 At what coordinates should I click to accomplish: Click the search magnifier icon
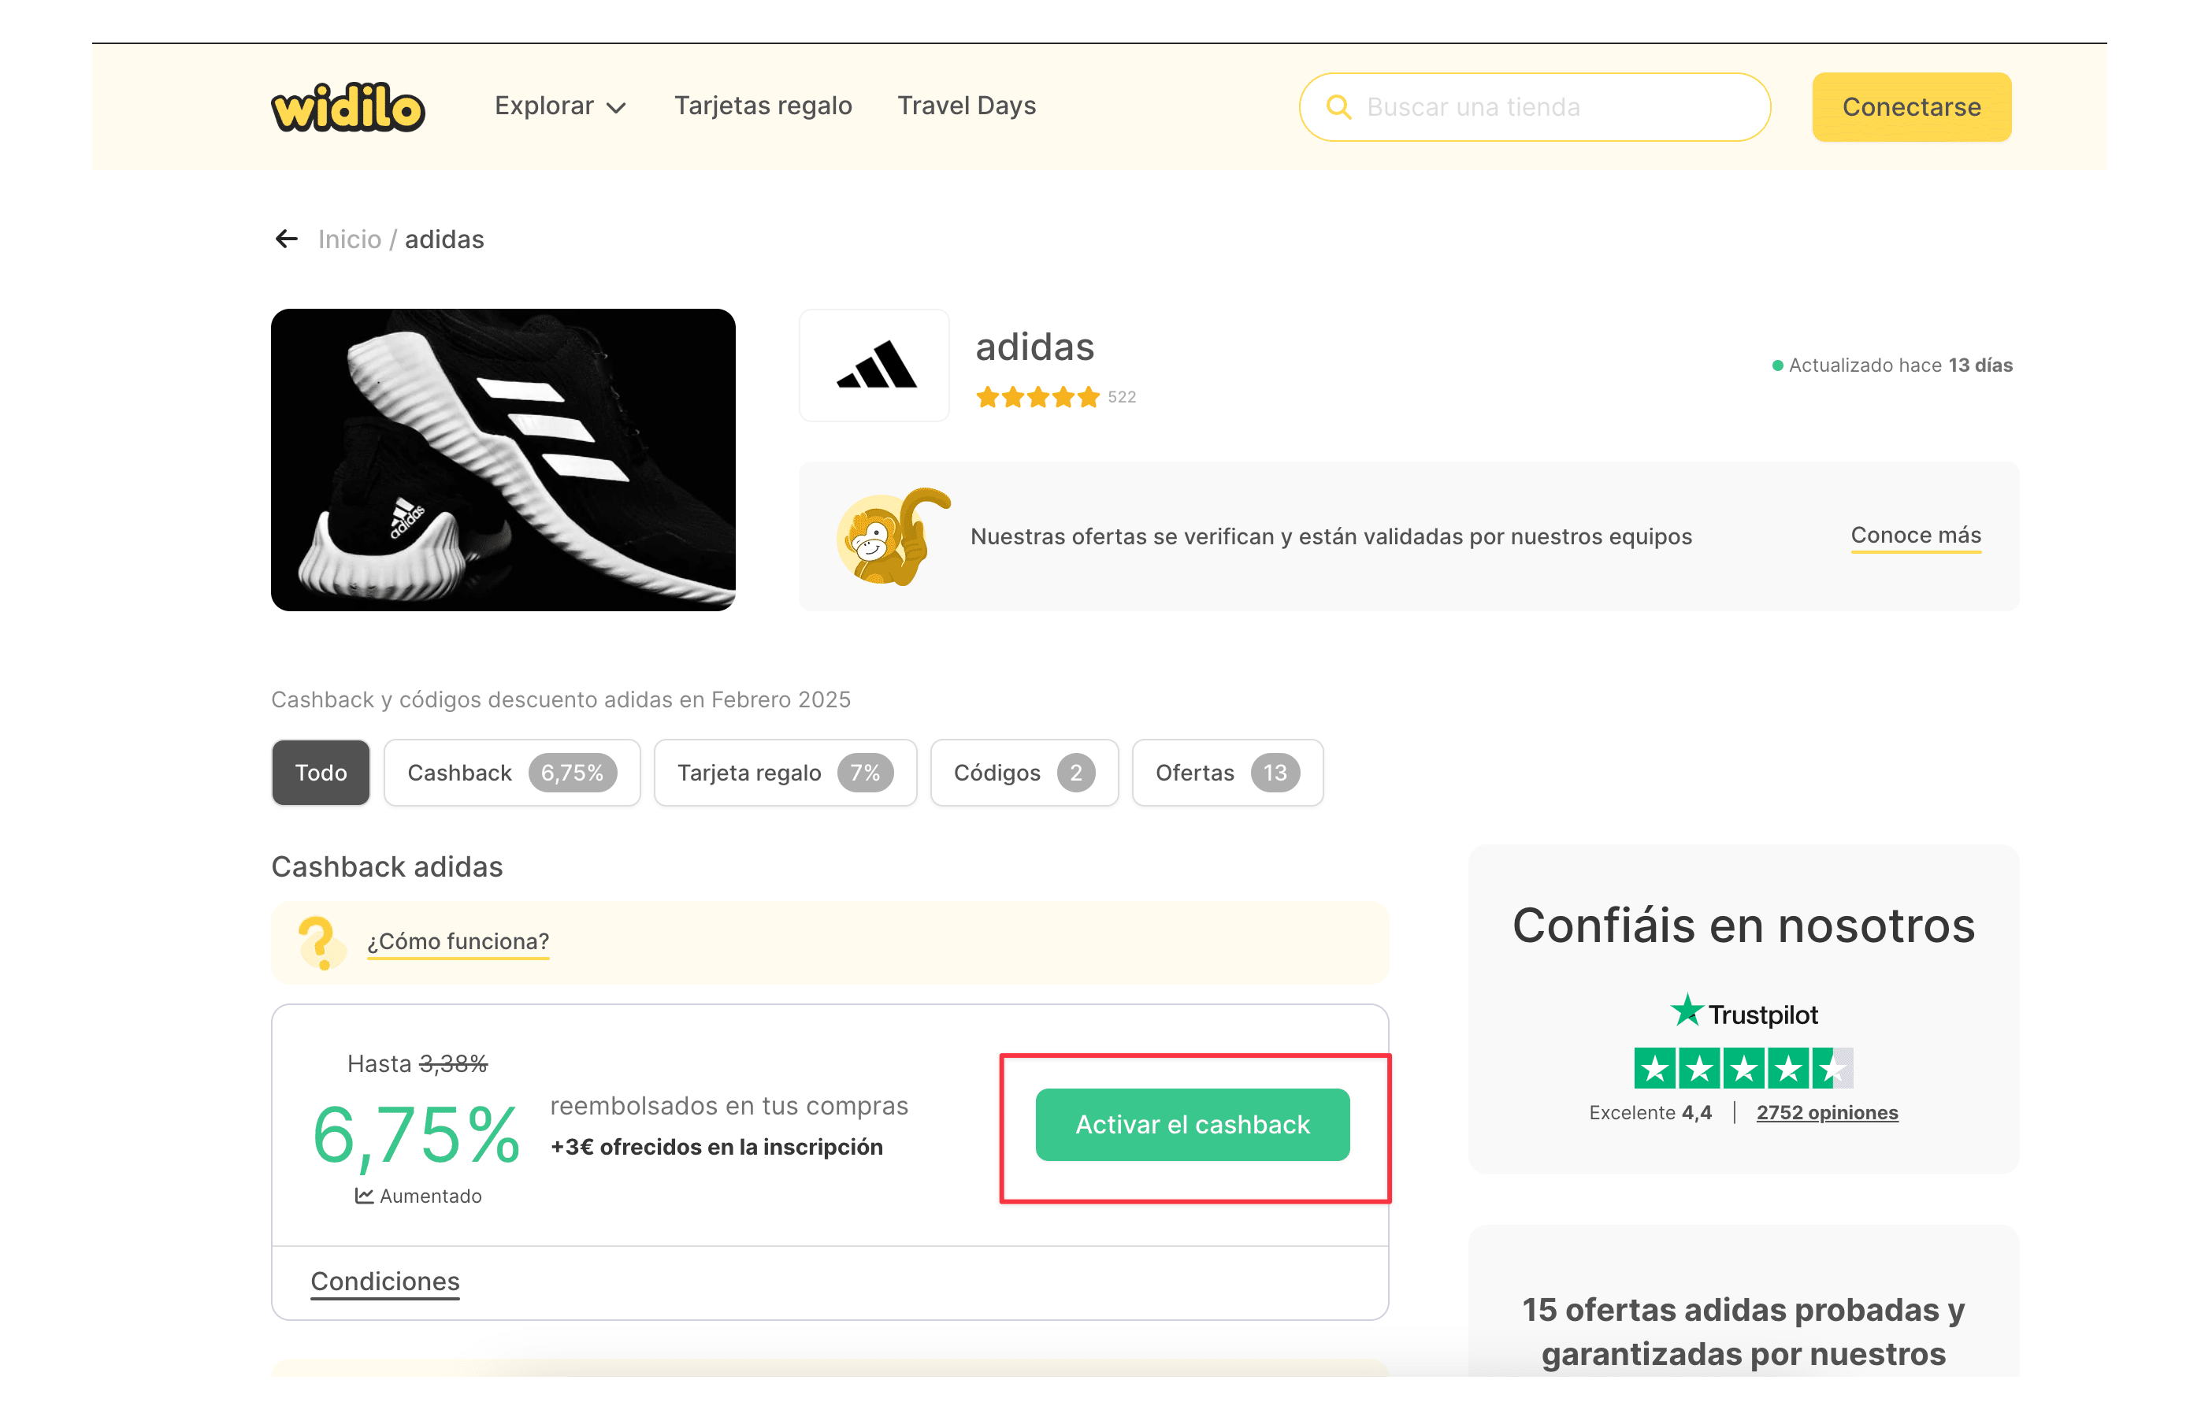pyautogui.click(x=1339, y=108)
